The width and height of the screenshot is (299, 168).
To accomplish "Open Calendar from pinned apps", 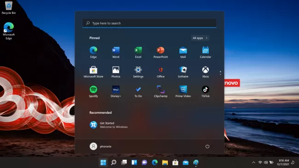I will point(205,52).
